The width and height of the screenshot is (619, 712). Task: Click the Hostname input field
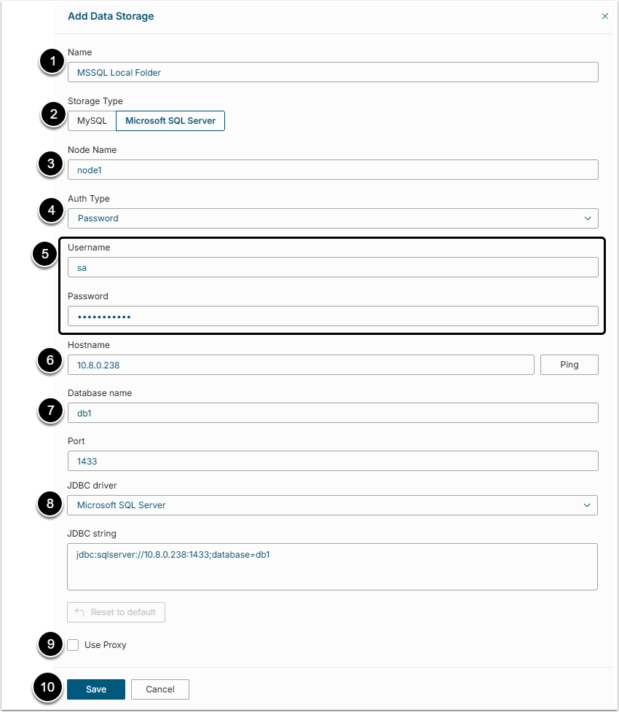coord(300,365)
